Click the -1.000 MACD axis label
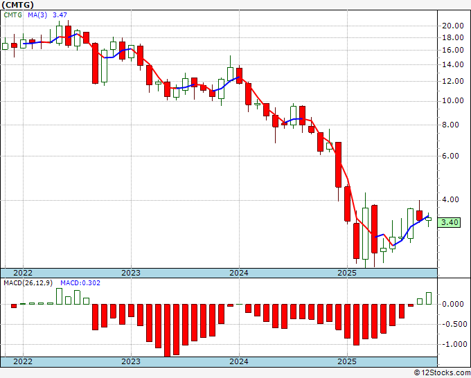Screen dimensions: 471x378 coord(454,344)
